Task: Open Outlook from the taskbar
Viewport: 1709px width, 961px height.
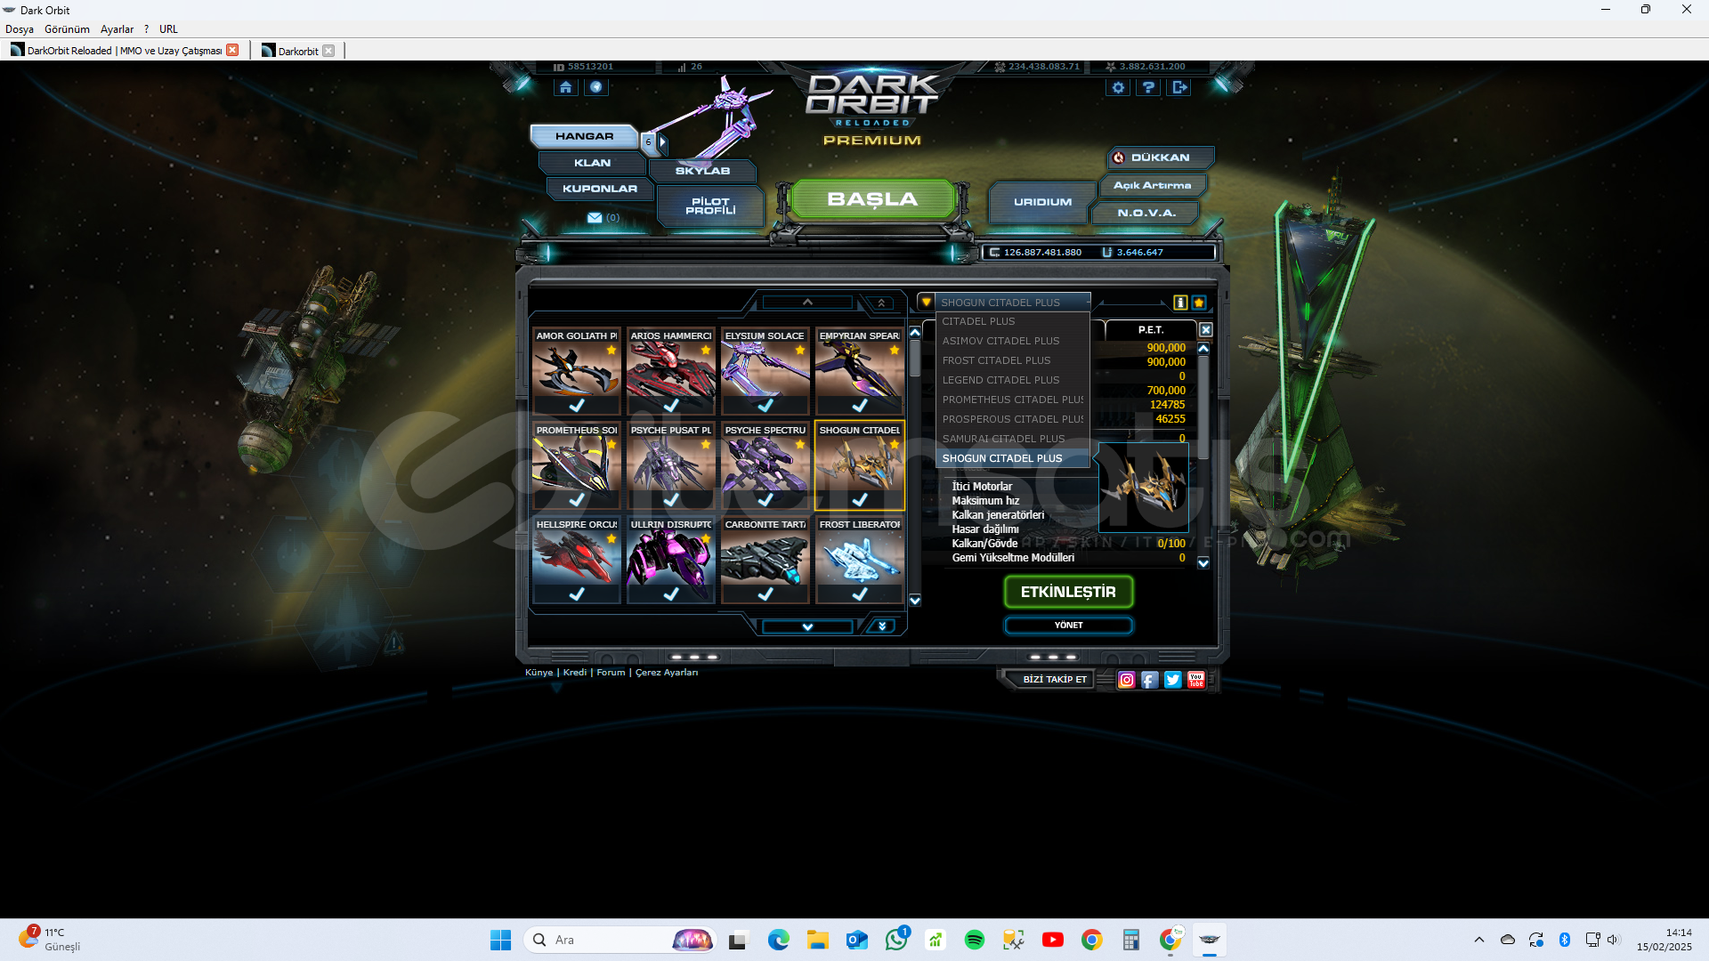Action: point(857,940)
